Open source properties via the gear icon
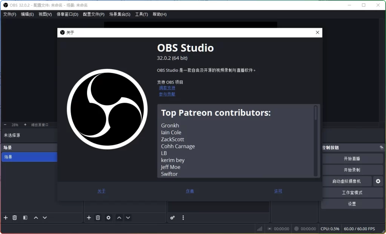 click(x=108, y=217)
